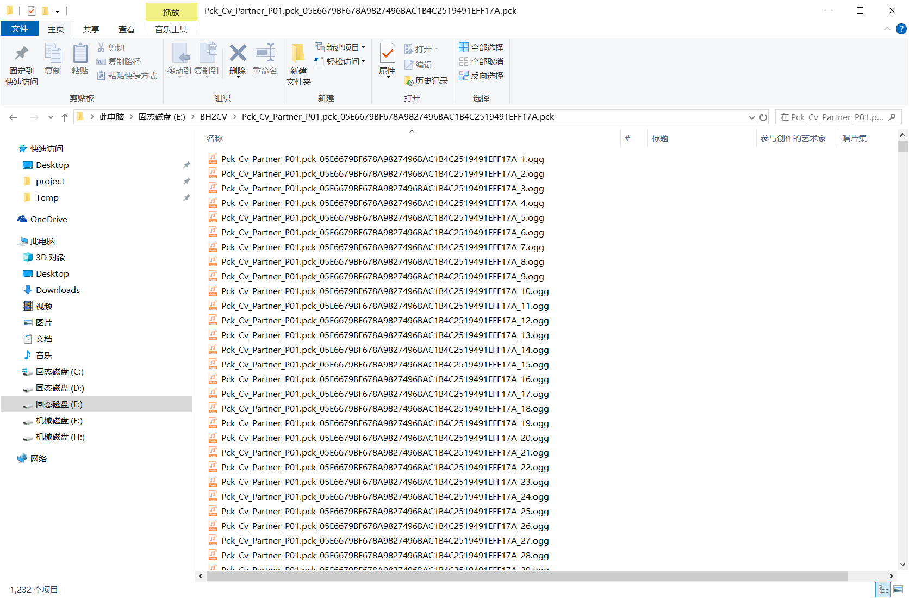Click the Rename (重命名) icon
The width and height of the screenshot is (909, 598).
(265, 53)
